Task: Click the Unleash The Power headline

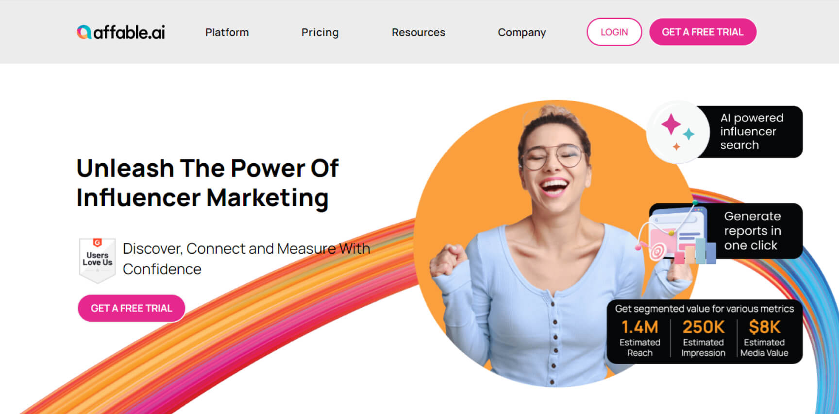Action: [207, 183]
